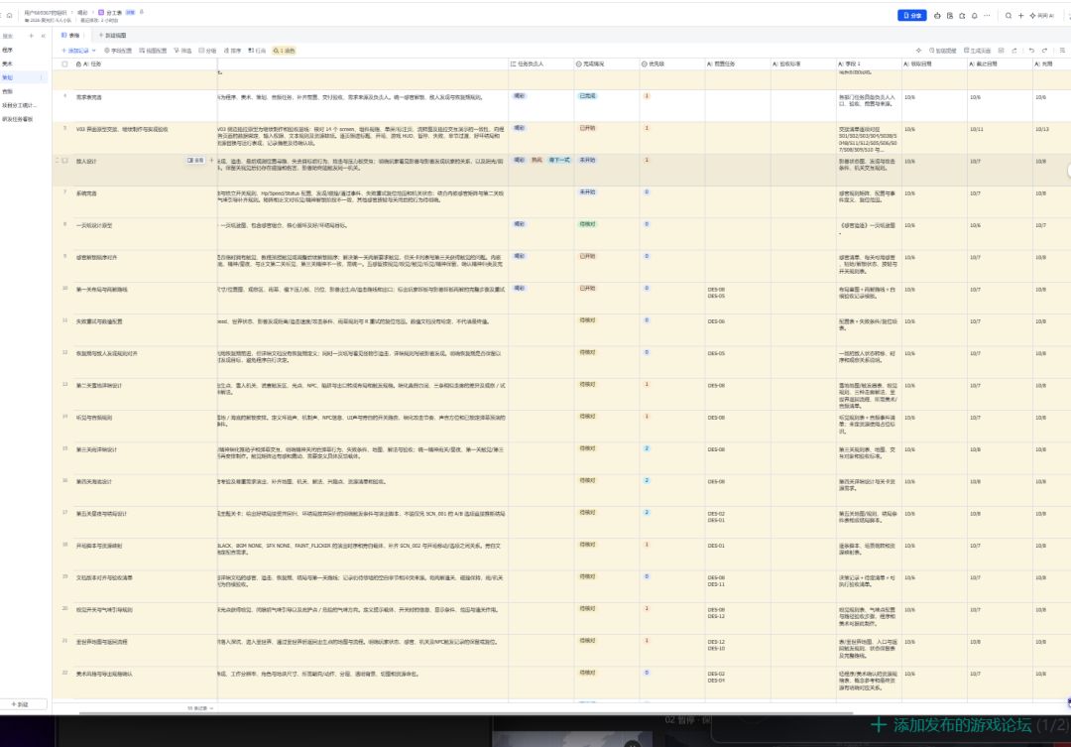This screenshot has width=1071, height=747.
Task: Add a new sheet with the sidebar plus icon
Action: (31, 36)
